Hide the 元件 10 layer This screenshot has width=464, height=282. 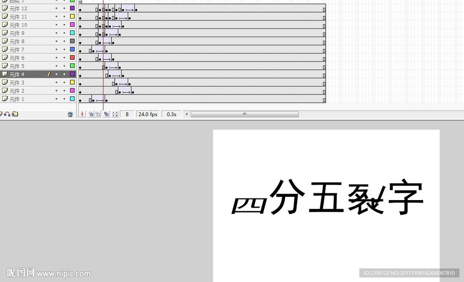click(56, 25)
